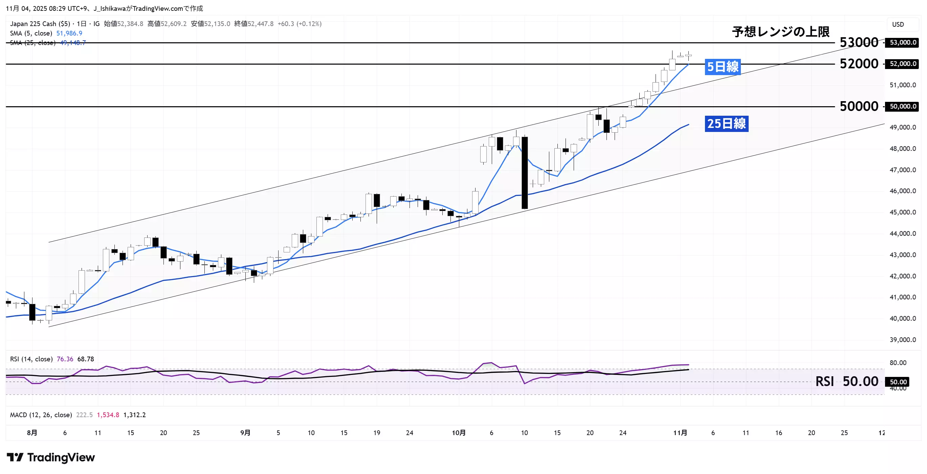Click the 予想レンジの上限 annotation text
Image resolution: width=927 pixels, height=474 pixels.
[780, 32]
